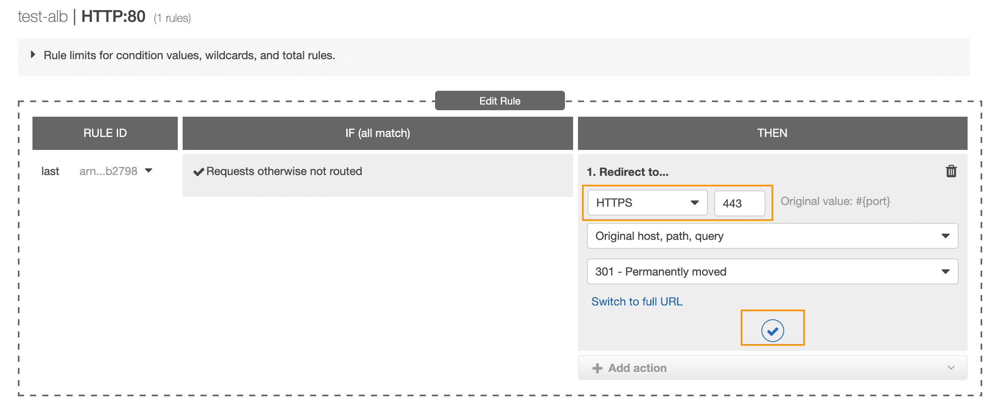This screenshot has height=406, width=996.
Task: Click the port field showing 443
Action: (x=739, y=203)
